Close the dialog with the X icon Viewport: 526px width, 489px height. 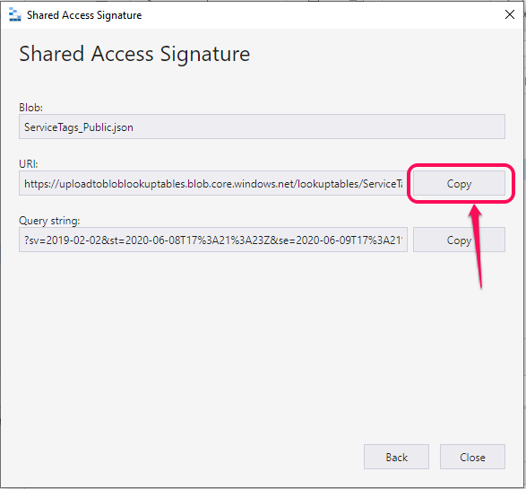510,14
